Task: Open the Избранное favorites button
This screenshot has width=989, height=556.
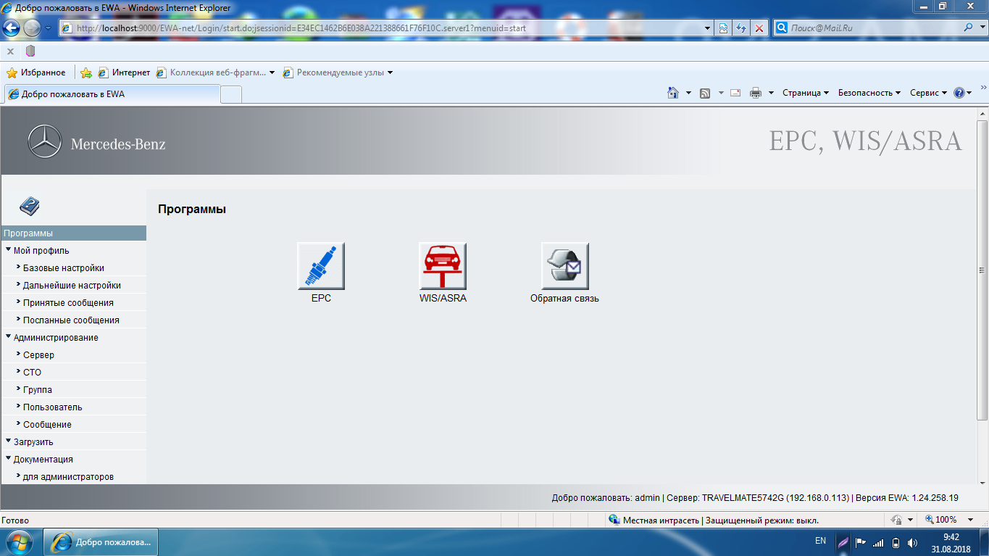Action: pos(36,72)
